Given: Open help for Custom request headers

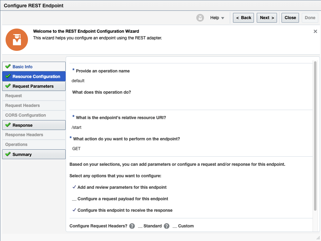Looking at the screenshot, I should [167, 226].
